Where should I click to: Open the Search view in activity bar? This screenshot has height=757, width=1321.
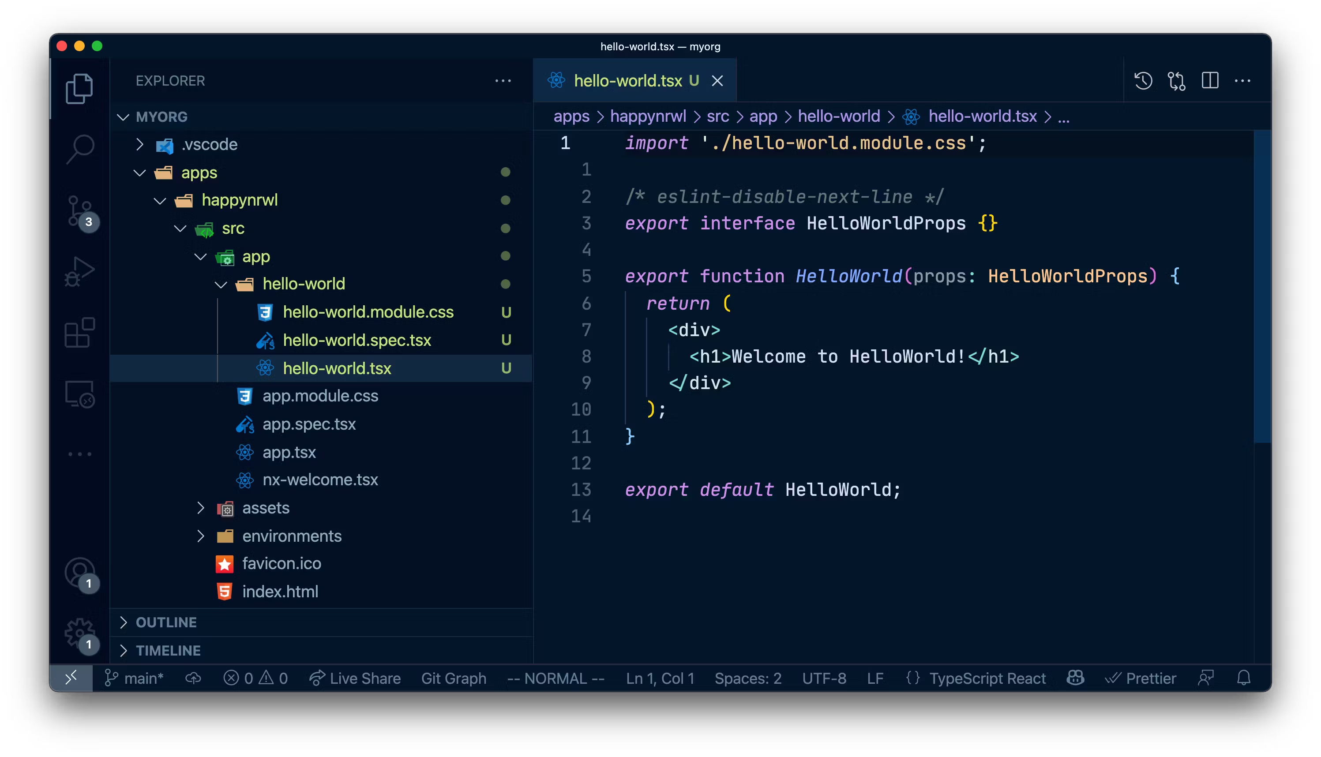[80, 149]
